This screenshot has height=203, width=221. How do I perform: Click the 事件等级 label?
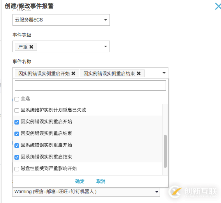(x=22, y=35)
